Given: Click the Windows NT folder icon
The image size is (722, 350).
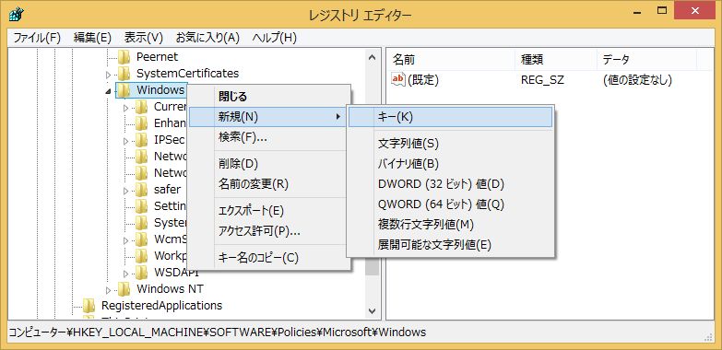Looking at the screenshot, I should coord(124,289).
